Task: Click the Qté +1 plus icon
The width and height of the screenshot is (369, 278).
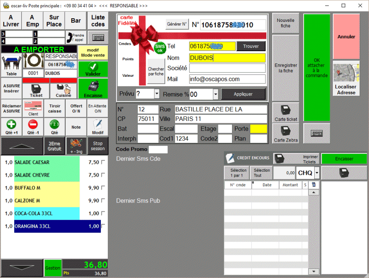Action: (11, 126)
